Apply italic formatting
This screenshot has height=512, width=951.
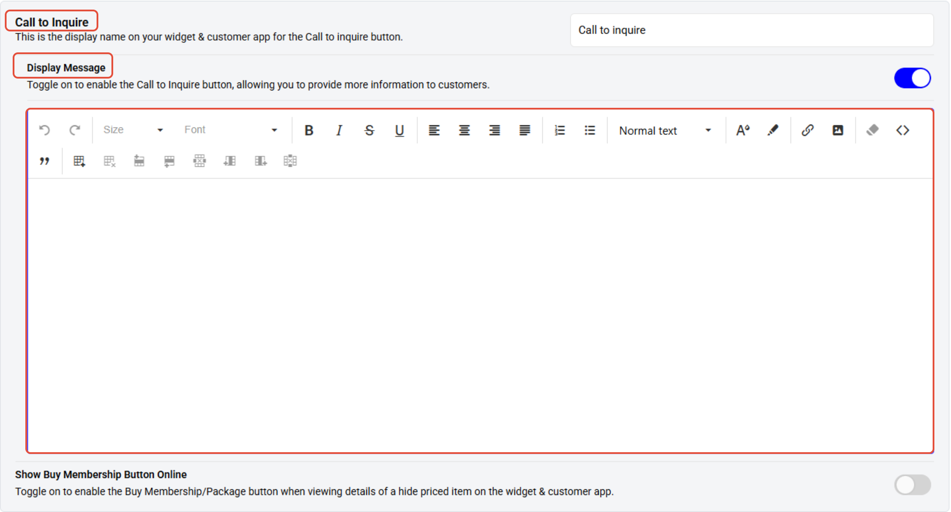pyautogui.click(x=339, y=130)
